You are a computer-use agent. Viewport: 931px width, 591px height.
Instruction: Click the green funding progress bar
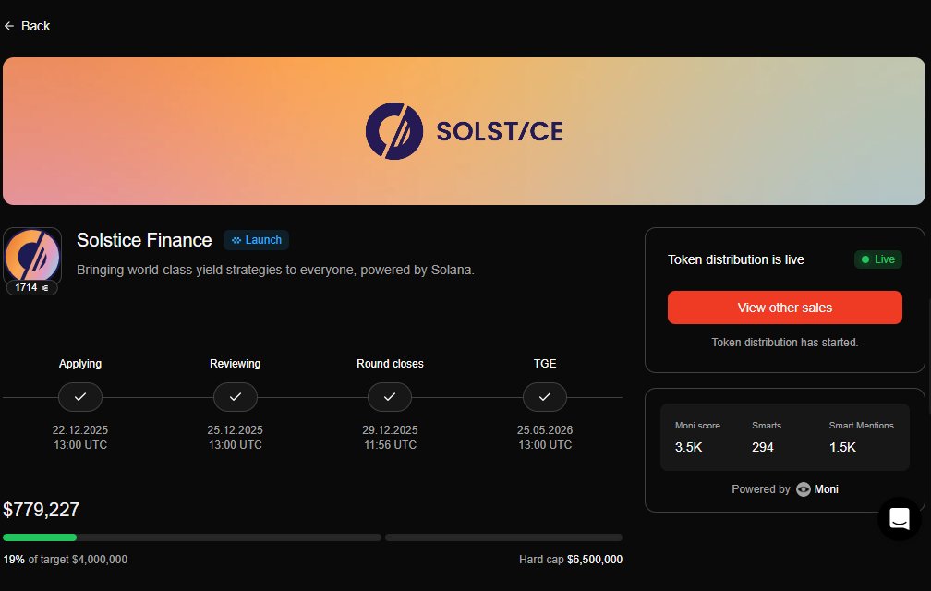pos(40,537)
